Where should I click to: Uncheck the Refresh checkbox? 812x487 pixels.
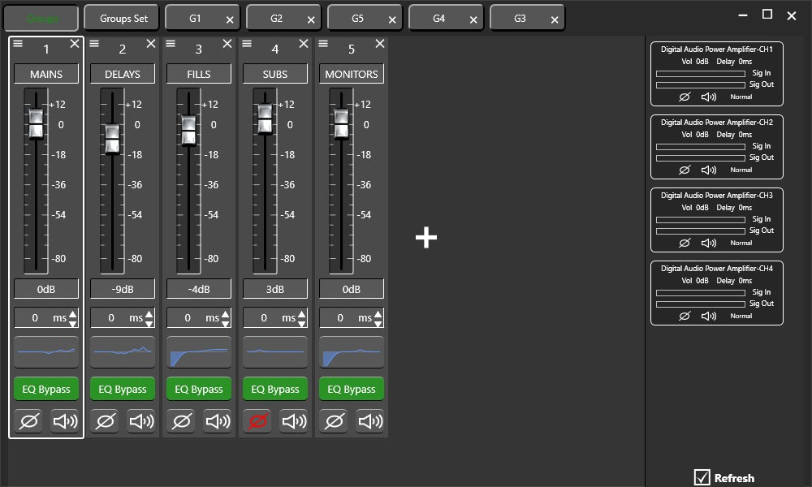[x=702, y=477]
